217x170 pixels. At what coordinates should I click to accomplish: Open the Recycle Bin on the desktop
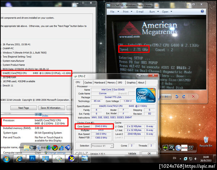tap(206, 142)
